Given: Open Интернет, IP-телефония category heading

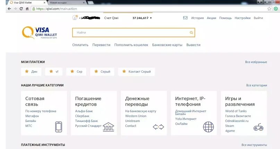Looking at the screenshot, I should pyautogui.click(x=190, y=101).
